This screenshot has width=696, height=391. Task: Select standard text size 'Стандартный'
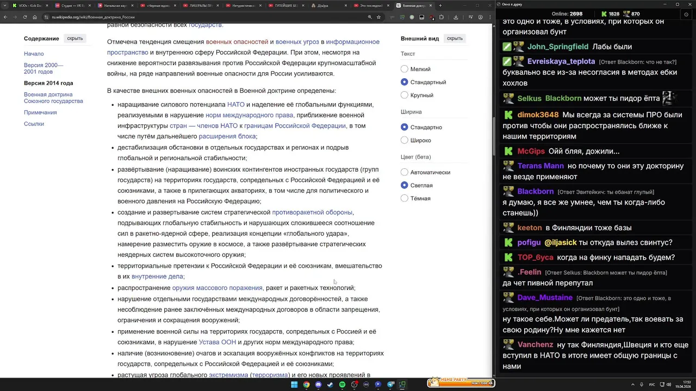[404, 82]
